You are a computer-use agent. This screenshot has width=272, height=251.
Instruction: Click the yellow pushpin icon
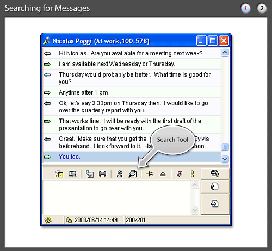point(150,174)
